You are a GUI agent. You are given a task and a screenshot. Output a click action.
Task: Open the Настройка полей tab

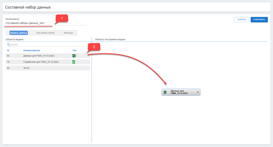point(45,33)
